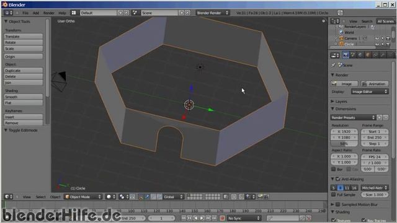The width and height of the screenshot is (397, 223).
Task: Toggle visibility eye for the Circle object
Action: tap(377, 44)
